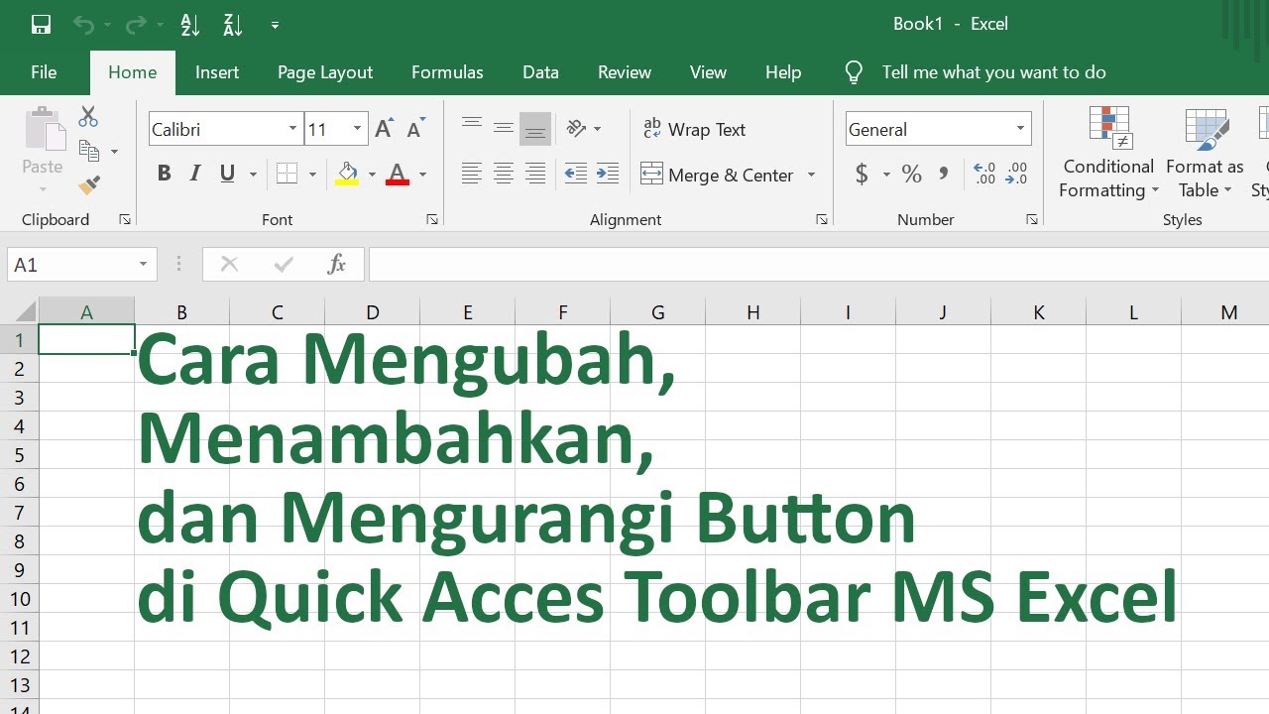Open the Formulas tab
Screen dimensions: 1269x714
coord(447,72)
